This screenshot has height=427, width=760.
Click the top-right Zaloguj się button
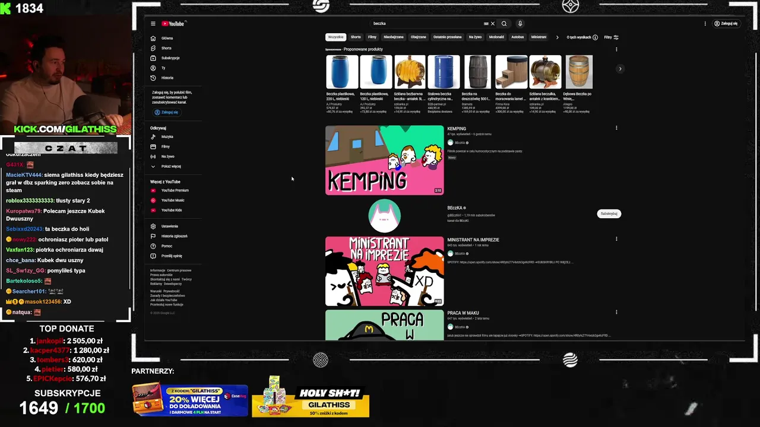coord(726,24)
